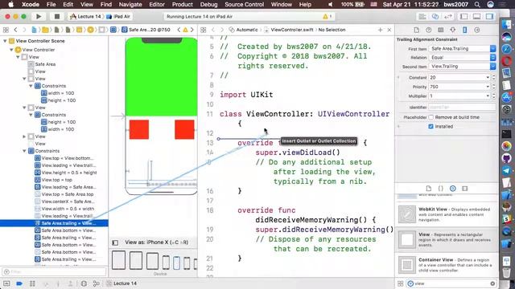This screenshot has width=515, height=289.
Task: Open the Debug menu
Action: tap(208, 4)
